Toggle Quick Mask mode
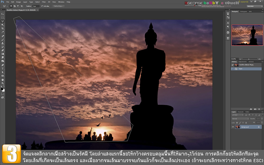 tap(3, 94)
